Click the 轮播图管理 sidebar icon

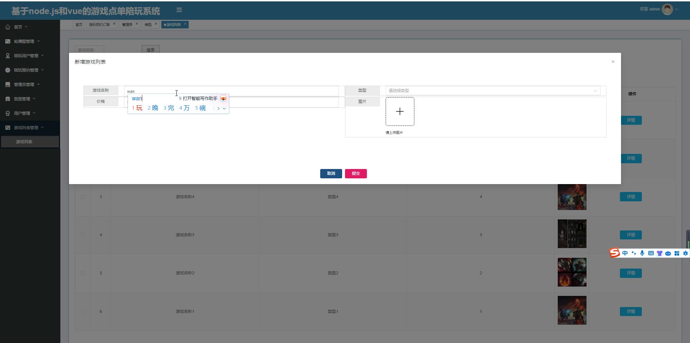click(x=8, y=41)
